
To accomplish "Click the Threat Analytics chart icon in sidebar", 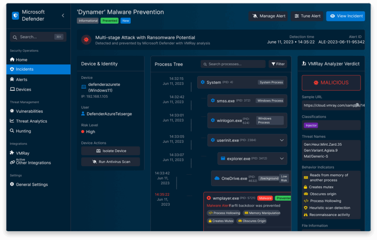I will pyautogui.click(x=12, y=121).
